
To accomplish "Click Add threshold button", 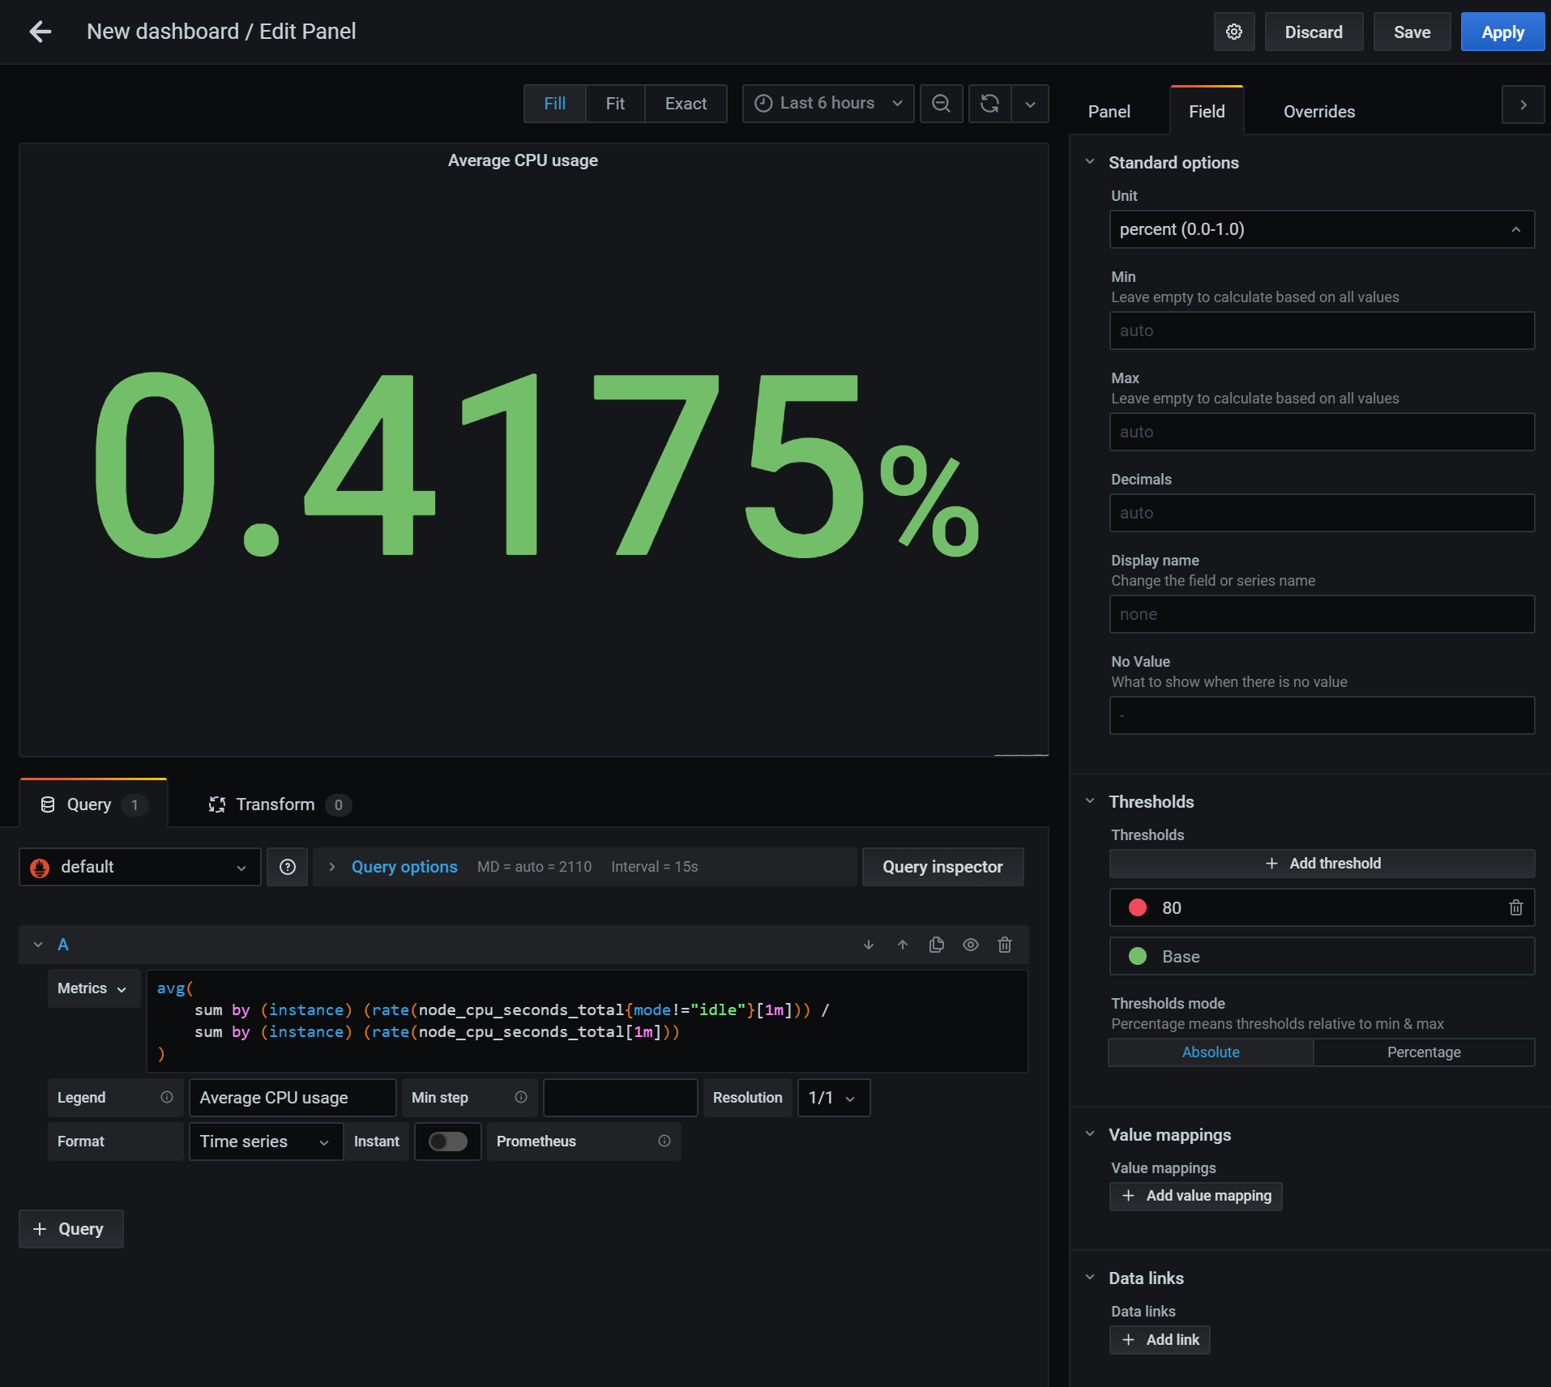I will (1321, 864).
